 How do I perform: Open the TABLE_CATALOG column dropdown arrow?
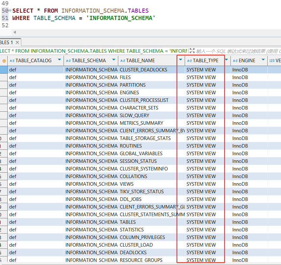59,60
